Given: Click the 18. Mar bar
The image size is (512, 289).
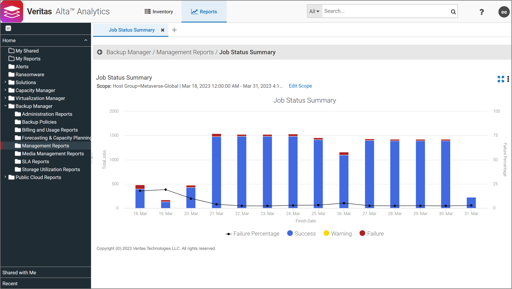Looking at the screenshot, I should (140, 197).
